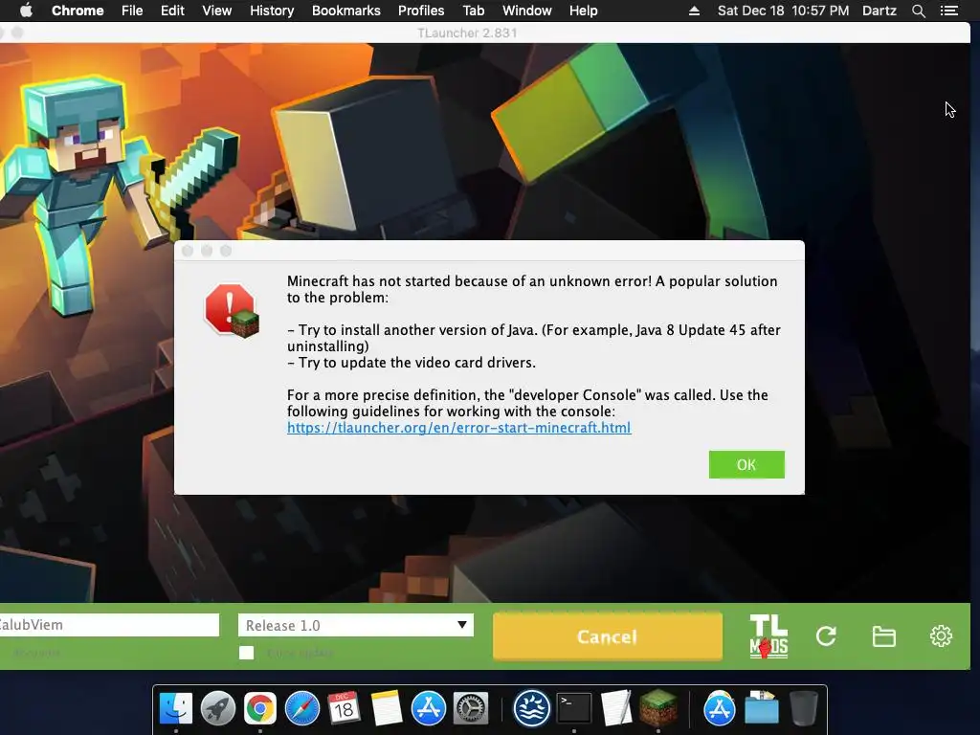Open Spotlight search magnifier icon
Viewport: 980px width, 735px height.
click(x=918, y=11)
